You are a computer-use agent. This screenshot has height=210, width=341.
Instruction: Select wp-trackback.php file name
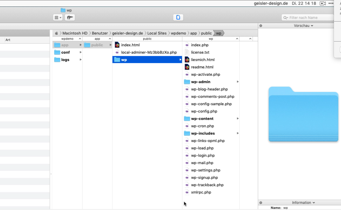[207, 185]
